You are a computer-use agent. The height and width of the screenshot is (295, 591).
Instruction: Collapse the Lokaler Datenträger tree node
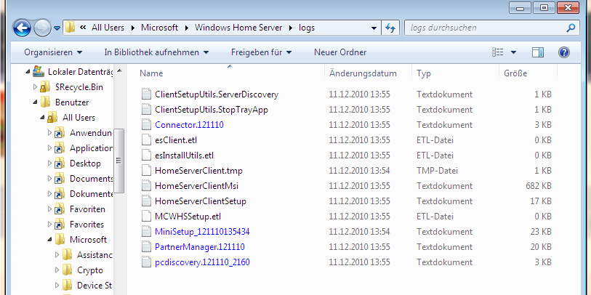[x=28, y=72]
